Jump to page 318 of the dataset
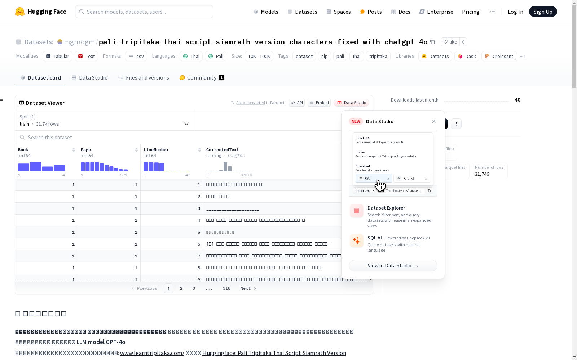Screen dimensions: 577x360 coord(226,288)
